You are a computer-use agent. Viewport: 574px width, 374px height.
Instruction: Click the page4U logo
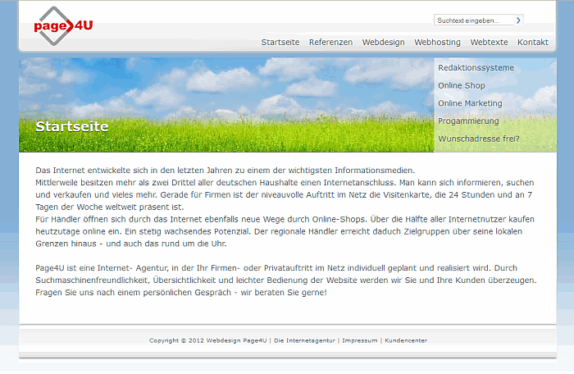[x=63, y=26]
